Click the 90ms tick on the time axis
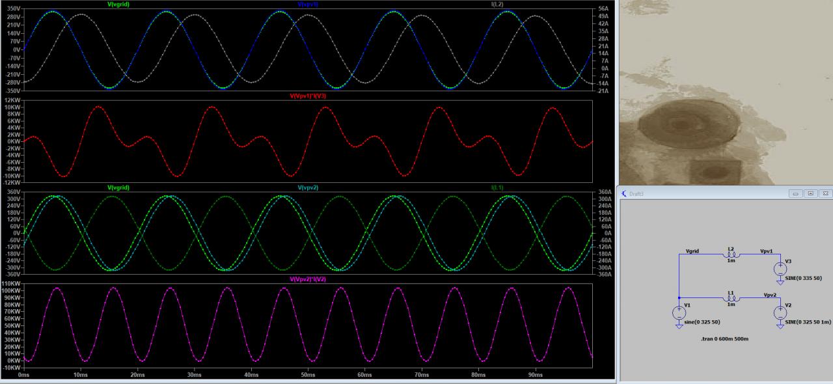Image resolution: width=833 pixels, height=384 pixels. [535, 376]
